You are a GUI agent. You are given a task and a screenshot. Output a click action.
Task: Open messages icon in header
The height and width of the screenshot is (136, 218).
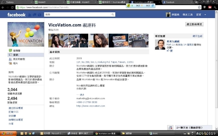point(34,15)
